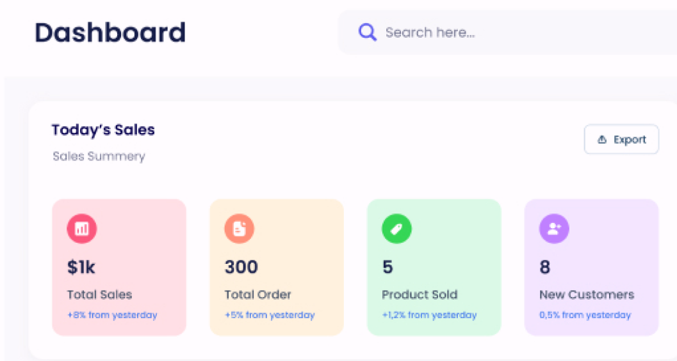This screenshot has width=677, height=361.
Task: Click '+1,2% from yesterday' text
Action: [429, 315]
